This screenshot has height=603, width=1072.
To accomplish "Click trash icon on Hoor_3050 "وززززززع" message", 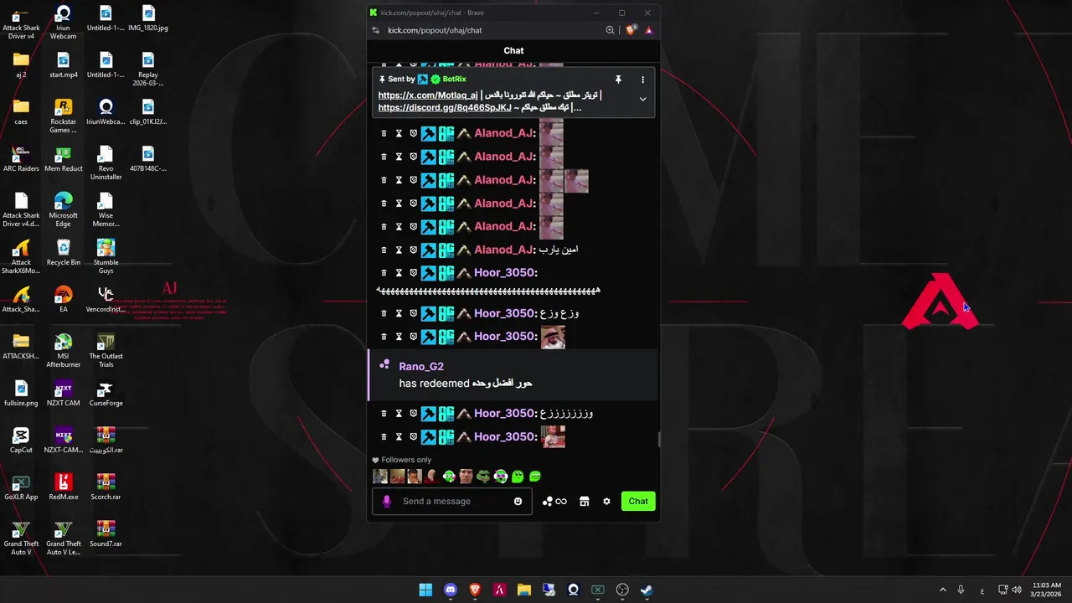I will [x=384, y=414].
